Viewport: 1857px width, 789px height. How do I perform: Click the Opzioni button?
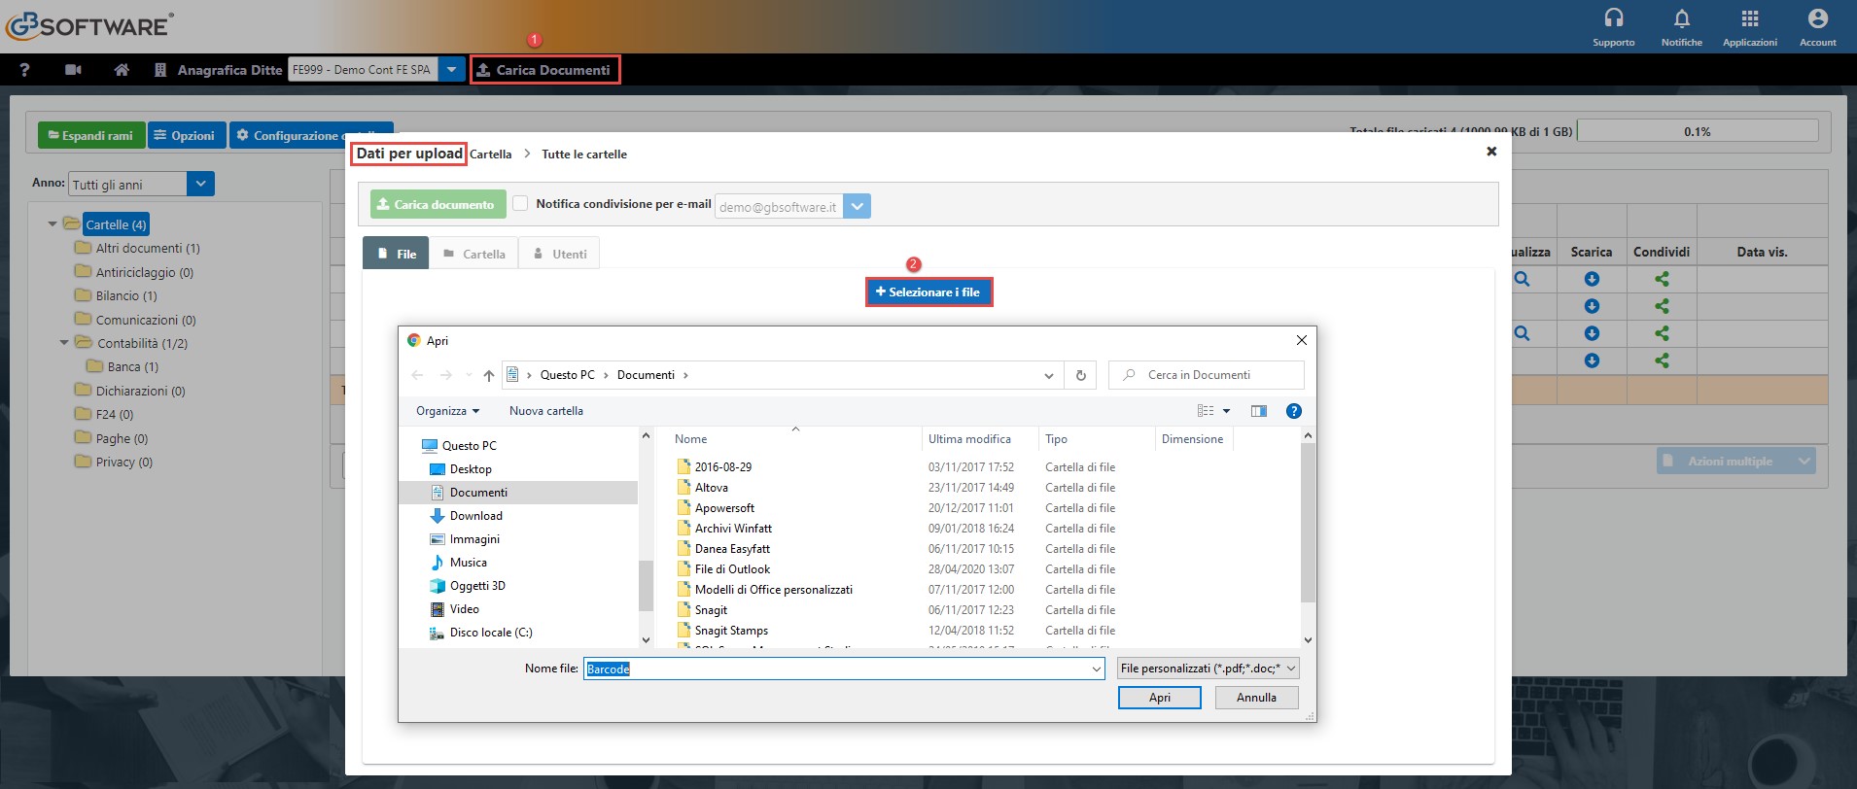click(187, 135)
